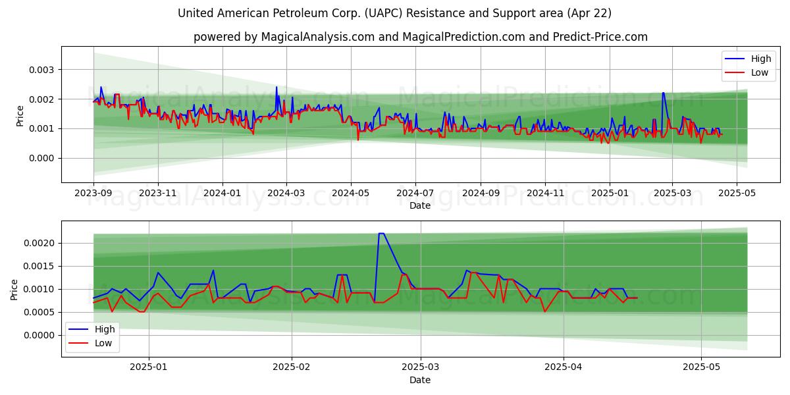Click the '2025-03' x-axis label in top chart
790x395 pixels.
(x=672, y=194)
